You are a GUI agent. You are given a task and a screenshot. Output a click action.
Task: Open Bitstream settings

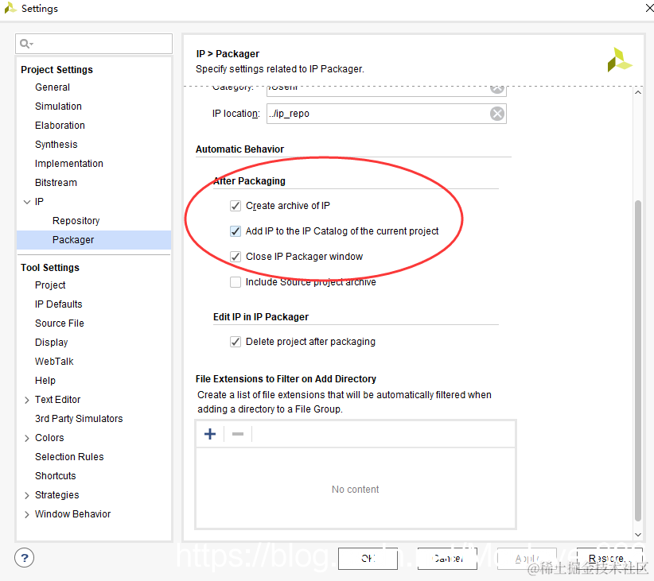[56, 183]
